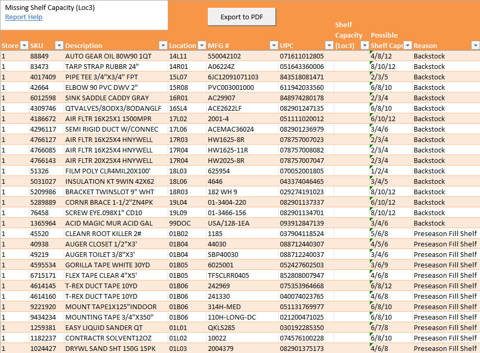Open the SKU column filter dropdown
480x353 pixels.
point(59,45)
